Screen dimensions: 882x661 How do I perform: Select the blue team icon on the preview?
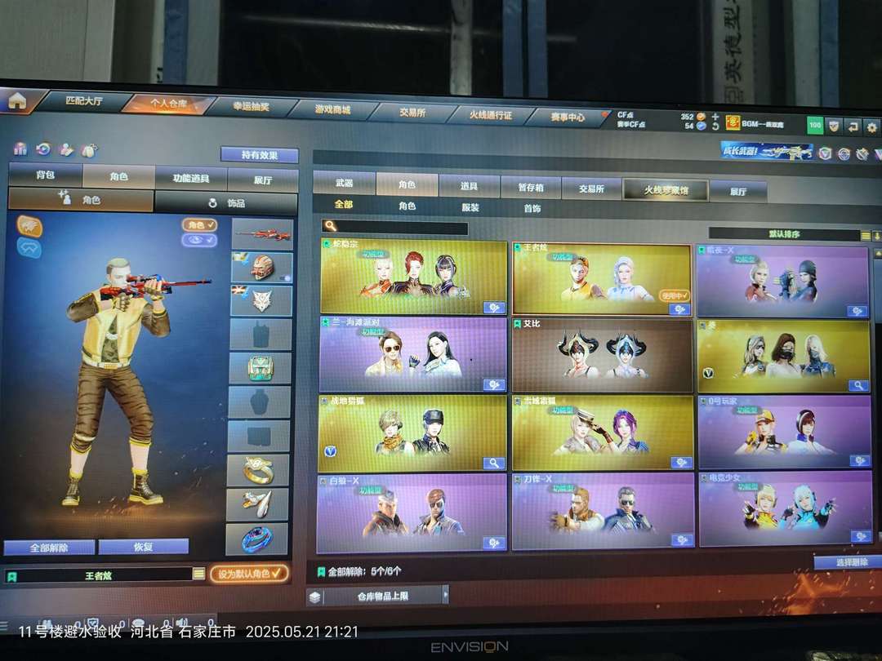coord(29,247)
